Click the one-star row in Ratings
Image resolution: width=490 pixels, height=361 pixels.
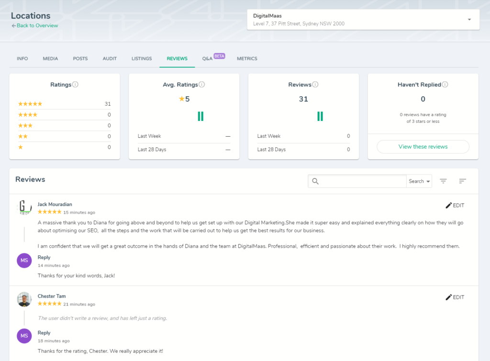(65, 147)
